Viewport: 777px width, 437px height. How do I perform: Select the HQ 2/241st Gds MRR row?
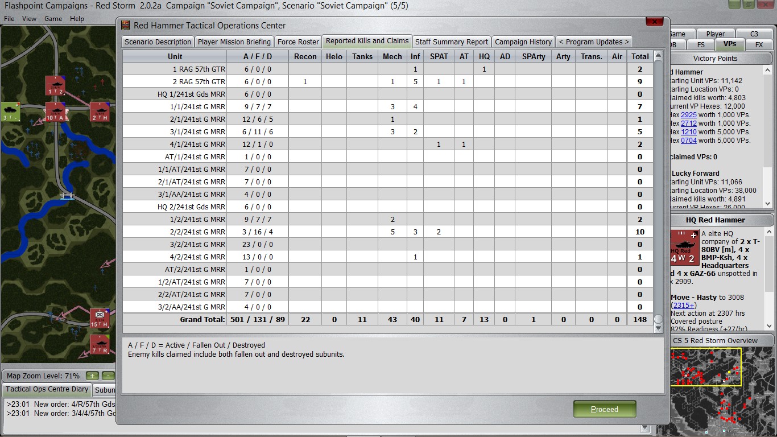pos(388,207)
